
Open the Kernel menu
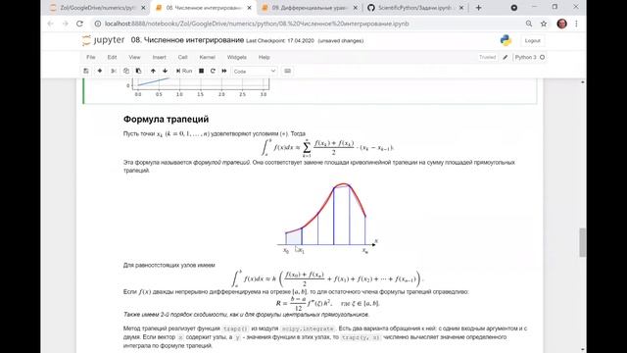(x=207, y=57)
